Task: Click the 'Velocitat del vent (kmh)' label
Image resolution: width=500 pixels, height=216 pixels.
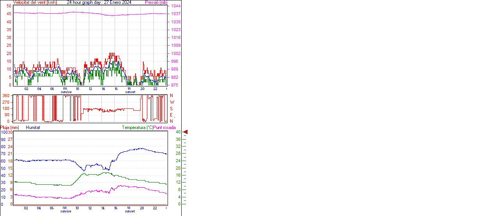Action: pos(35,2)
